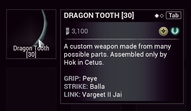Switch to the hollow diamond page indicator
Viewport: 191px width, 111px height.
pos(162,16)
